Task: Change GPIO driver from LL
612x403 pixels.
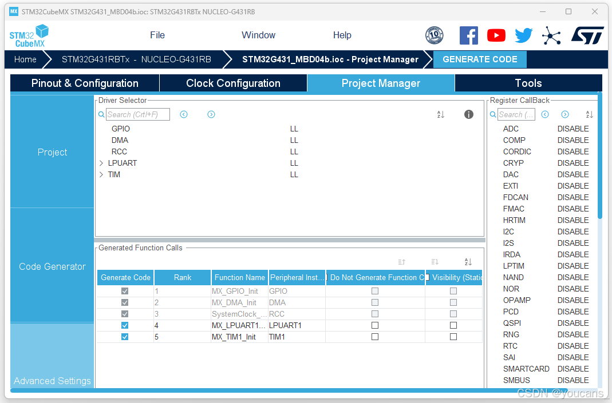Action: [294, 129]
